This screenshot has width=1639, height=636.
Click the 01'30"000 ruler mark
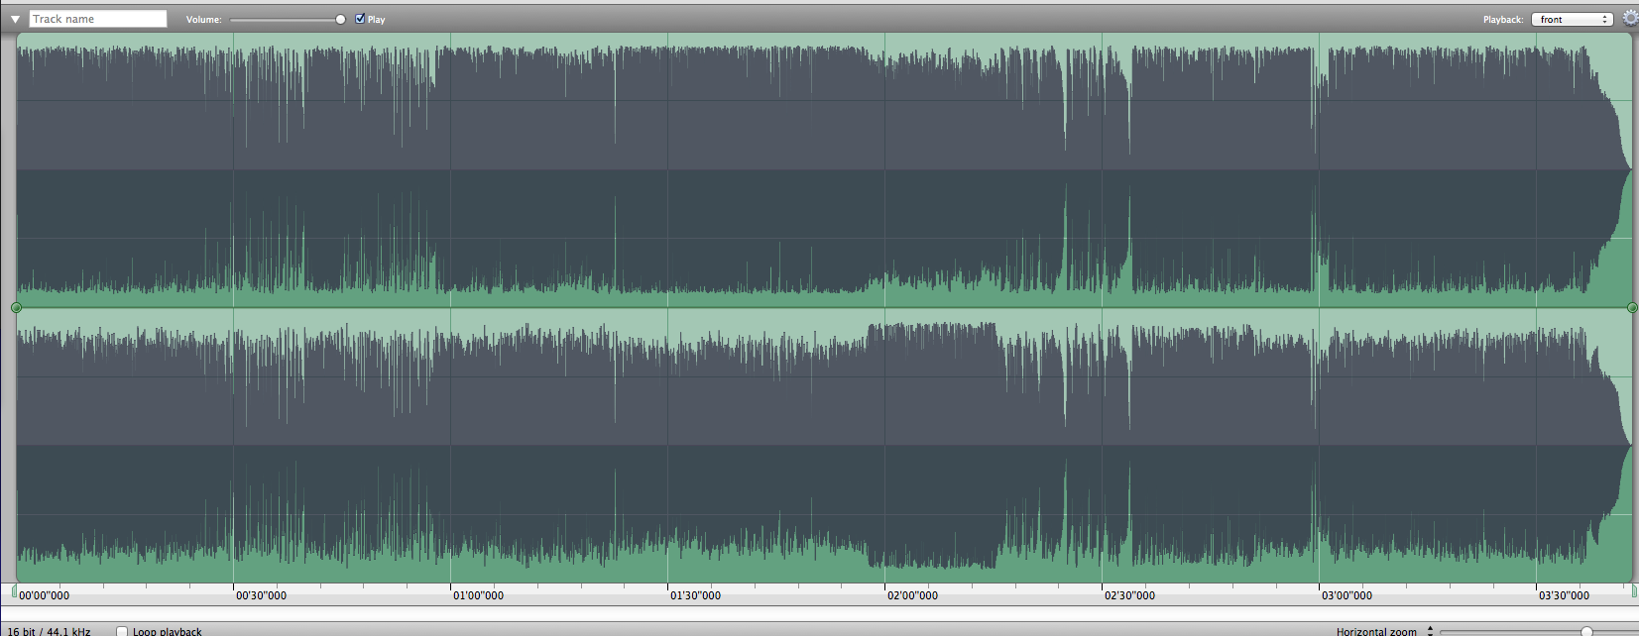(695, 595)
